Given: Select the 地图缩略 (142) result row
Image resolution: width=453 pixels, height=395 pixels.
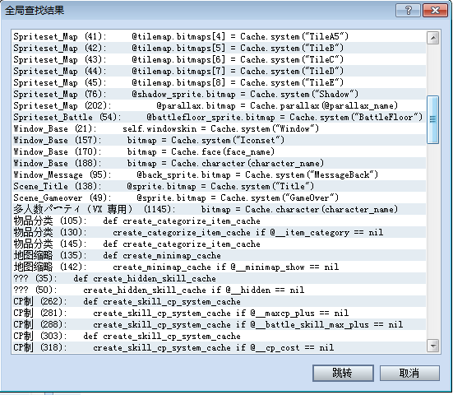Looking at the screenshot, I should coord(219,267).
